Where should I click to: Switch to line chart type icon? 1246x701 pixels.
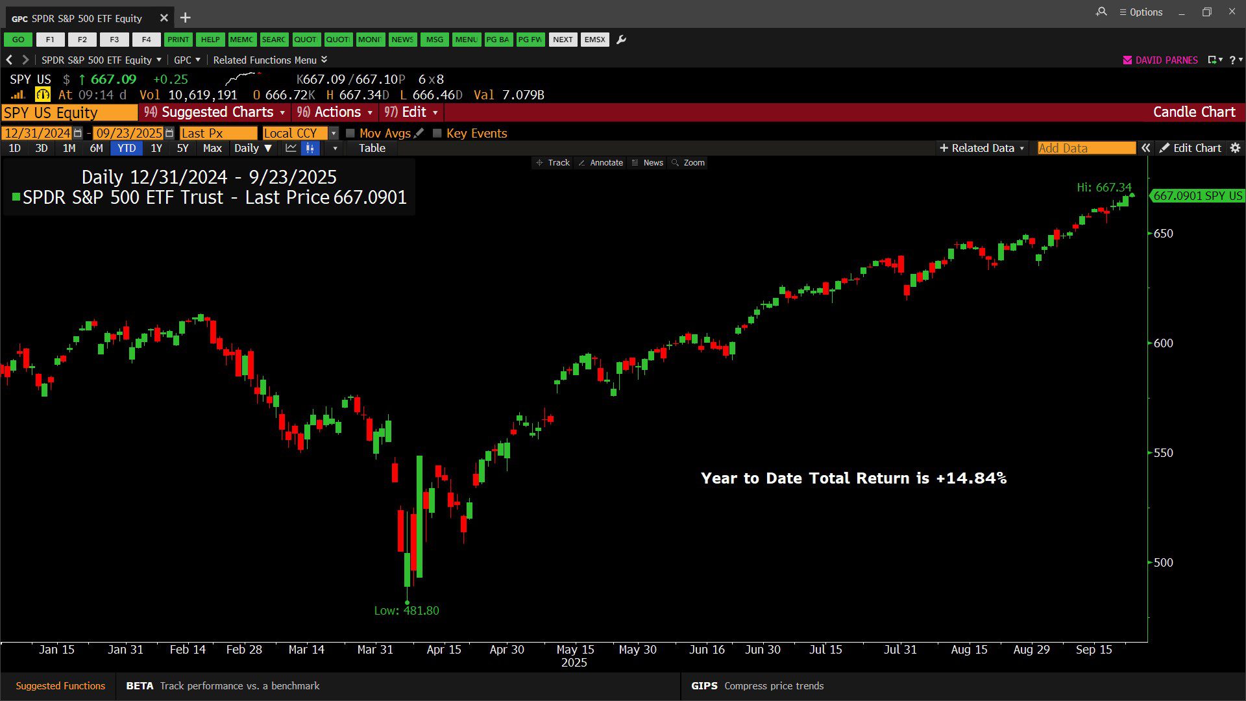(291, 148)
